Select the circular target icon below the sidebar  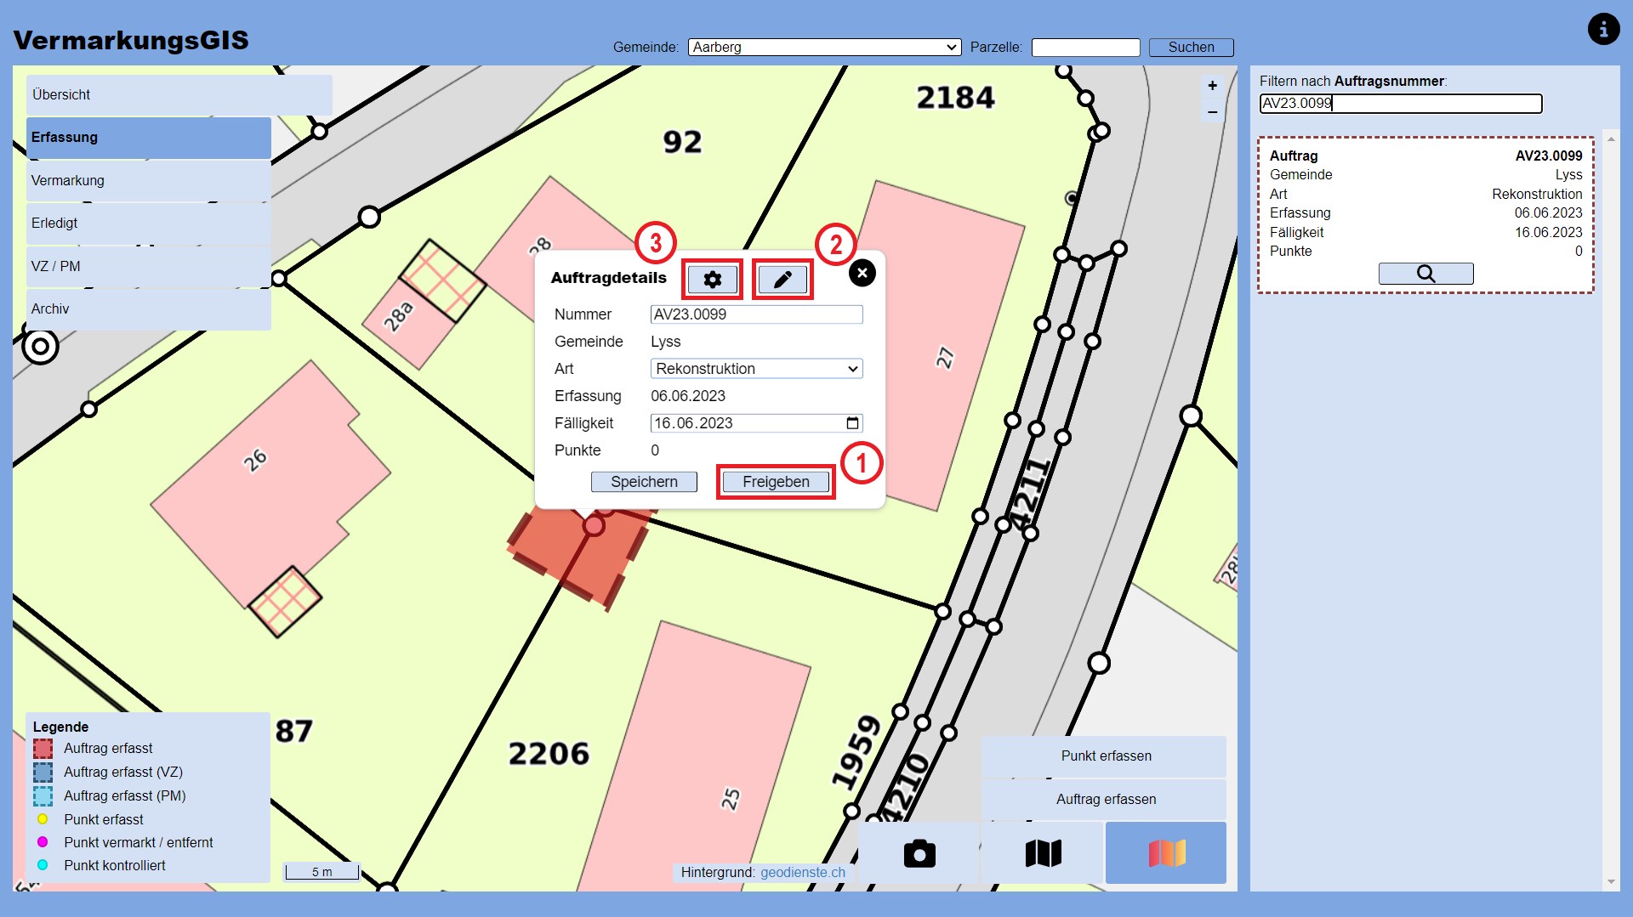click(x=40, y=347)
